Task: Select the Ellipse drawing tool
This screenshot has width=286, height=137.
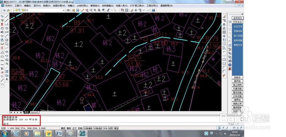Action: pyautogui.click(x=7, y=52)
